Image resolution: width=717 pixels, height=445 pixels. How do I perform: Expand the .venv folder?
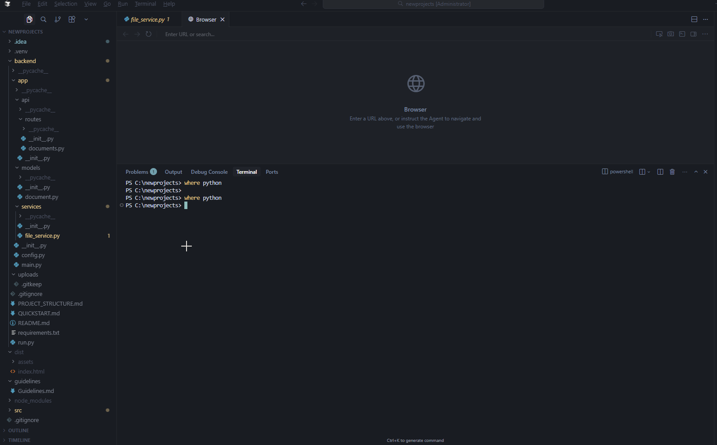tap(58, 51)
